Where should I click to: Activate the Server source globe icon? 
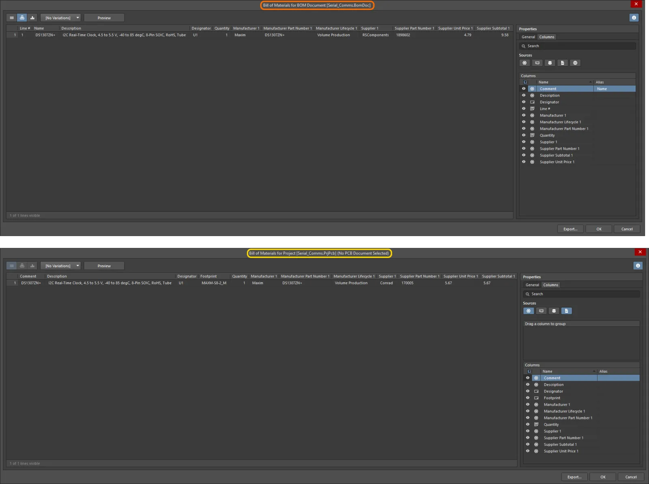[575, 63]
